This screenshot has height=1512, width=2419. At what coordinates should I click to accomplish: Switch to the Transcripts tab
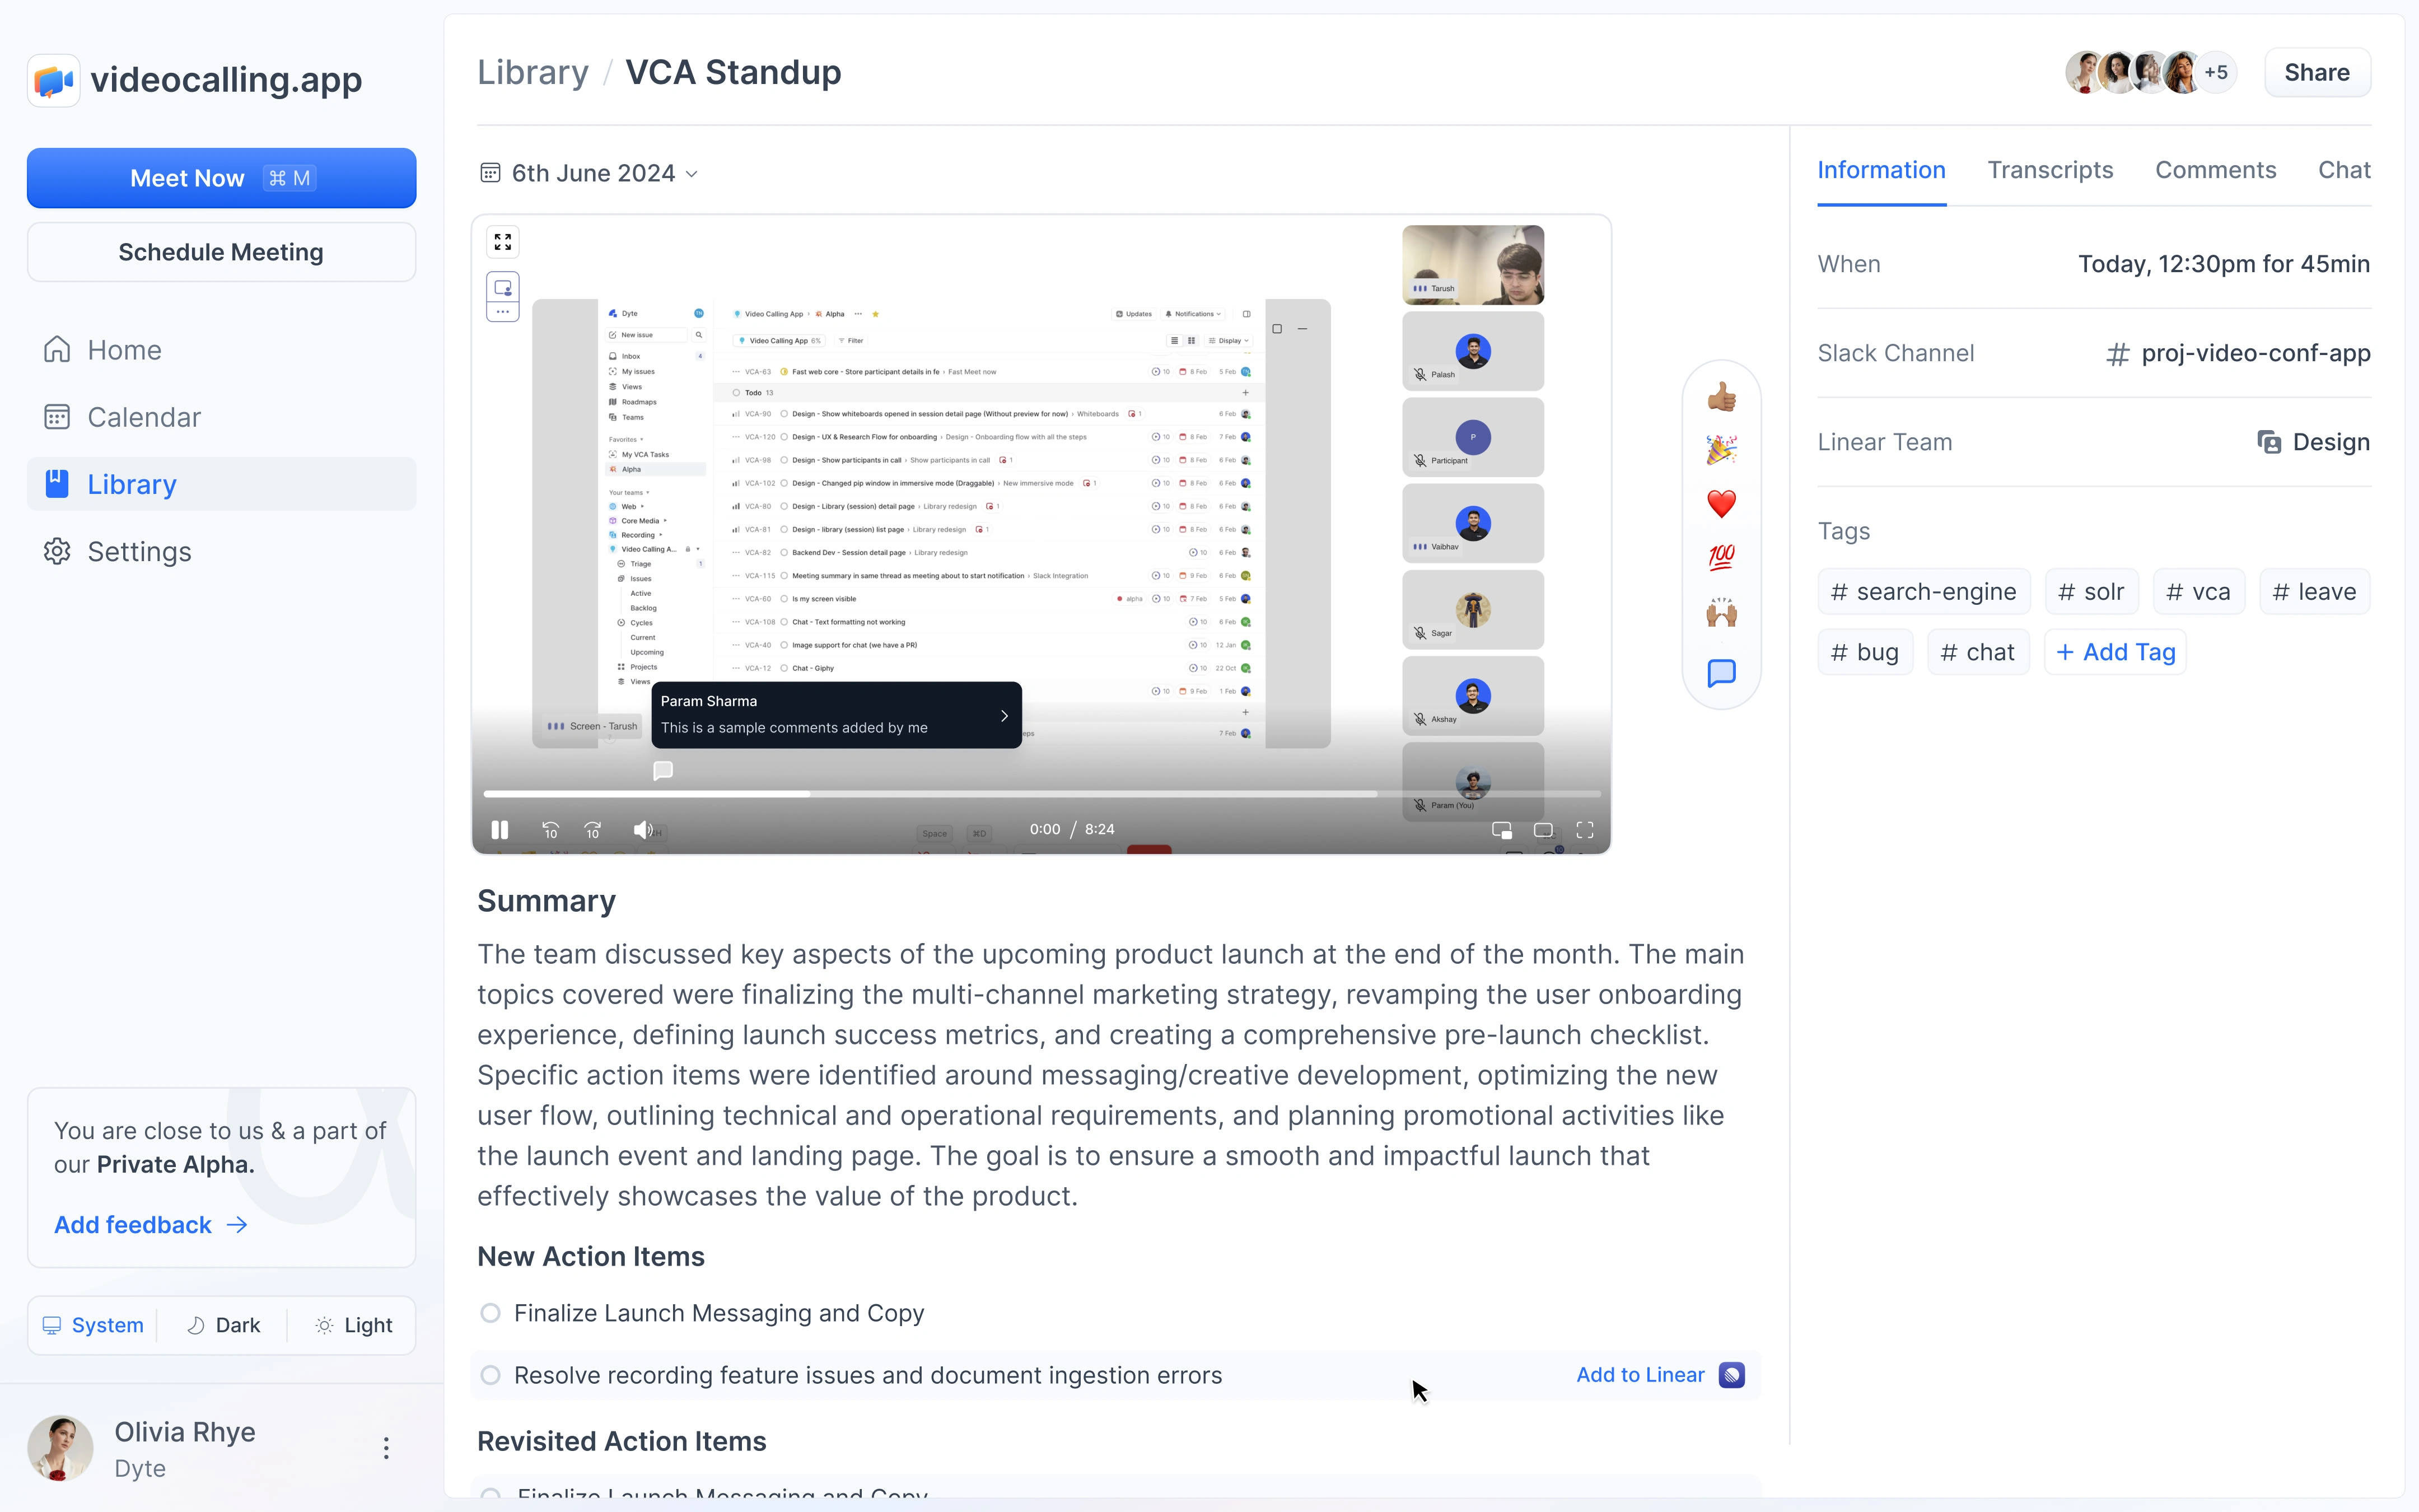pos(2049,170)
